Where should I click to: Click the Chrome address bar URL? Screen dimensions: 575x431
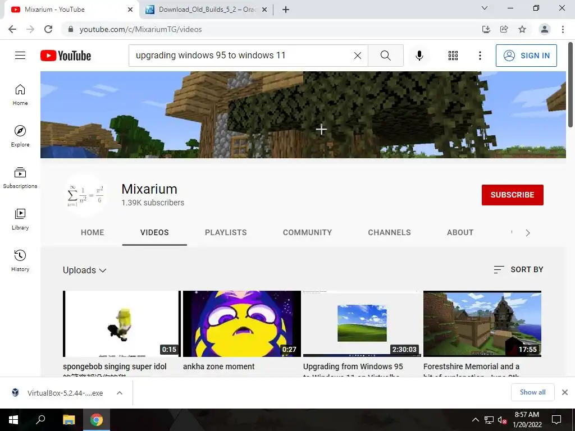141,29
